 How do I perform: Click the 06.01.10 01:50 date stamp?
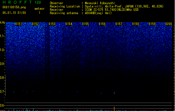(14, 13)
